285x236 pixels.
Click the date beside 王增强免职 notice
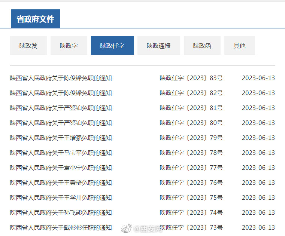pos(258,138)
